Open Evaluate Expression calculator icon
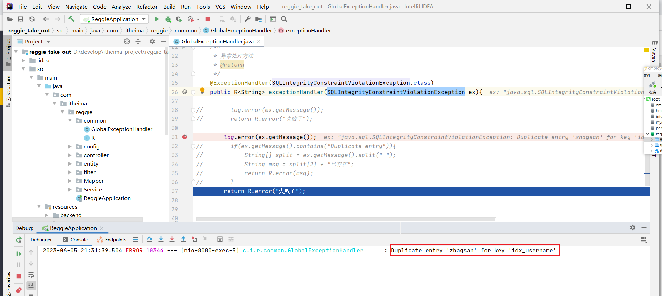Viewport: 662px width, 296px height. tap(220, 239)
